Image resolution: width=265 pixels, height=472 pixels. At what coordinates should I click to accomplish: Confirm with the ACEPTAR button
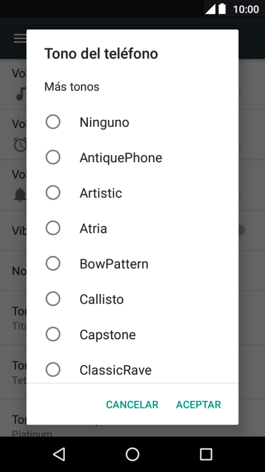point(198,405)
